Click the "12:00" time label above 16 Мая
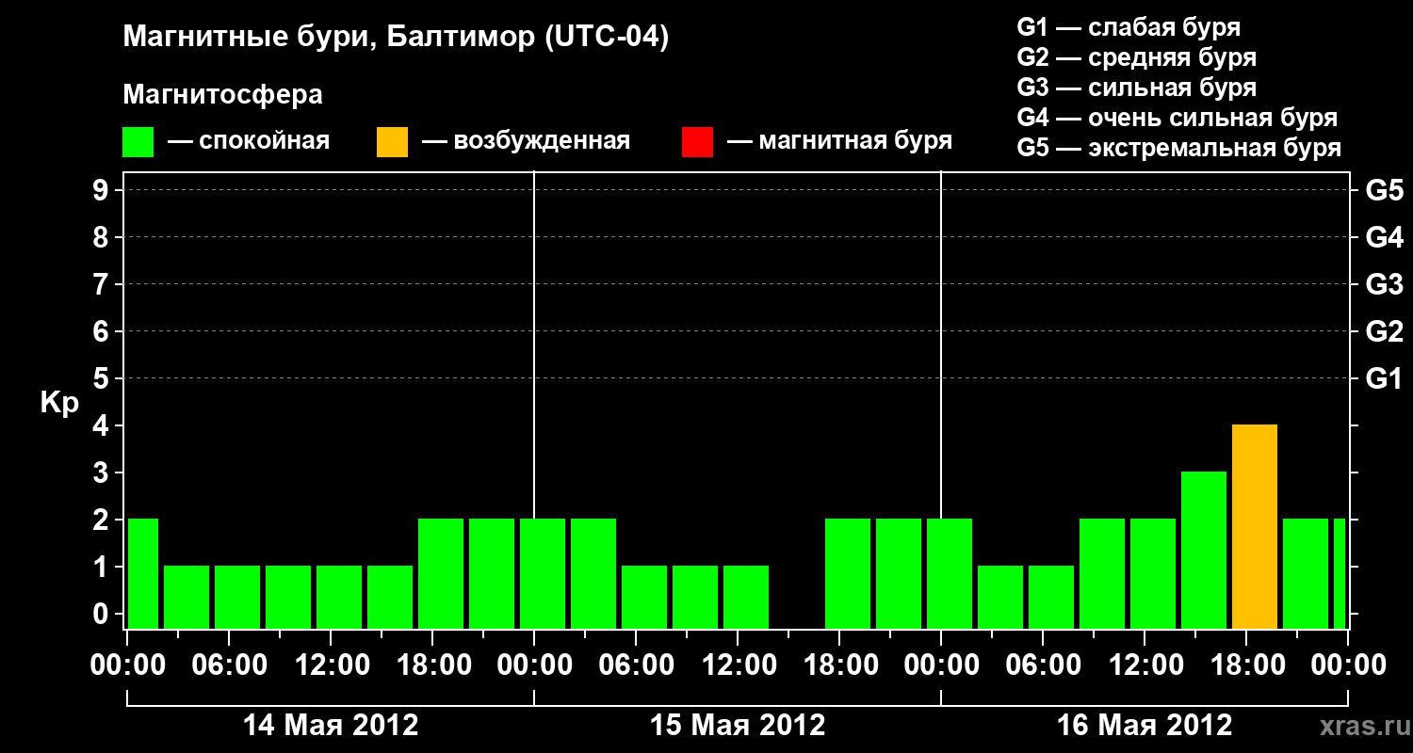Screen dimensions: 1413x753 click(1145, 665)
